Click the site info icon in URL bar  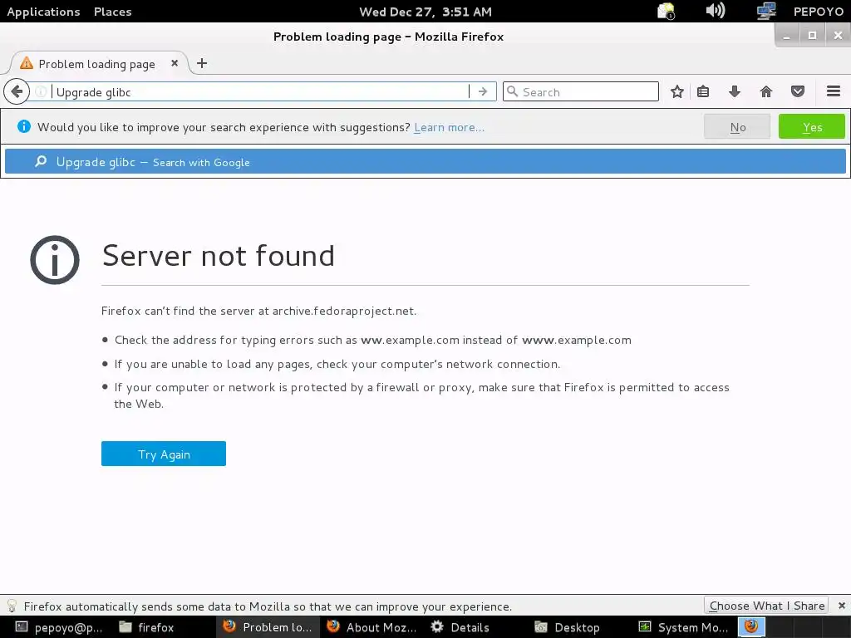click(x=41, y=91)
